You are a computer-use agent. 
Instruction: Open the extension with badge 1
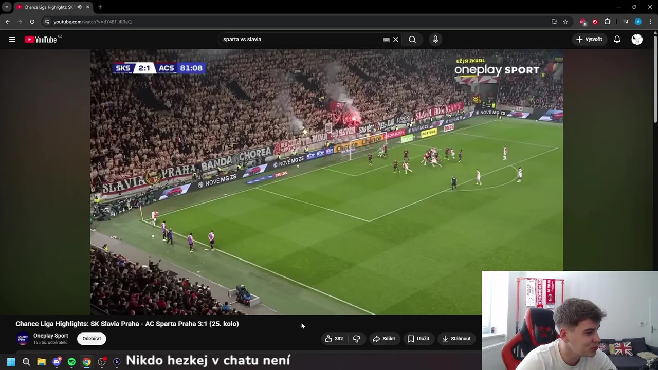pos(583,22)
